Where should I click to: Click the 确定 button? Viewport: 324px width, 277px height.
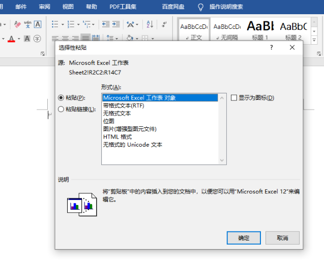click(x=244, y=238)
